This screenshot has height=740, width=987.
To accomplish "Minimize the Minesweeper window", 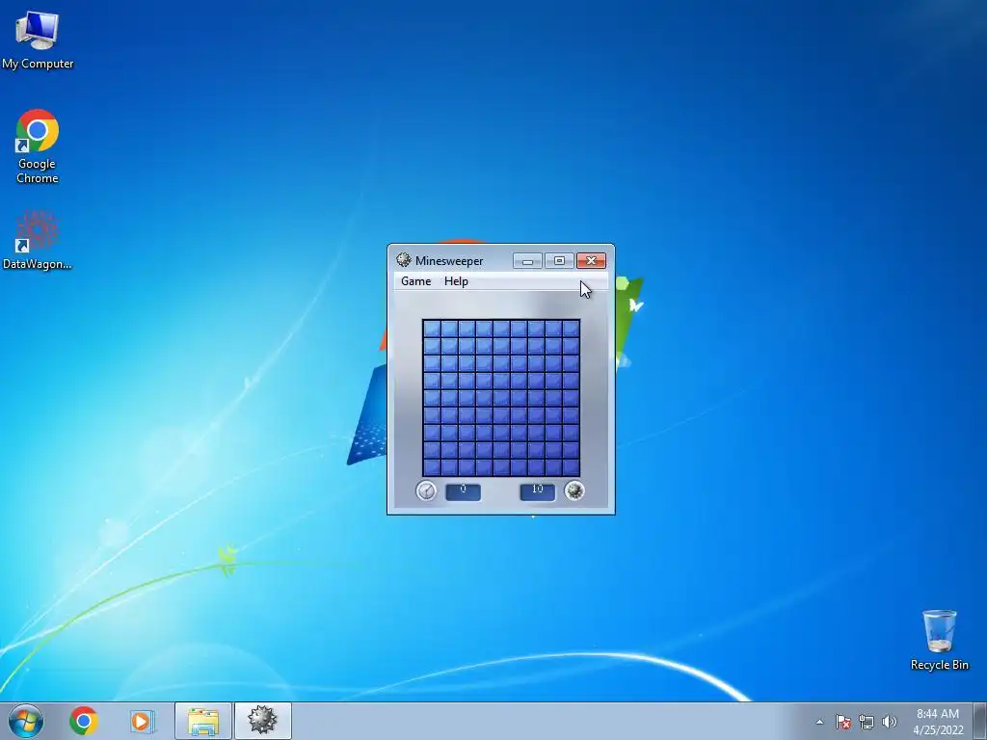I will (x=527, y=260).
